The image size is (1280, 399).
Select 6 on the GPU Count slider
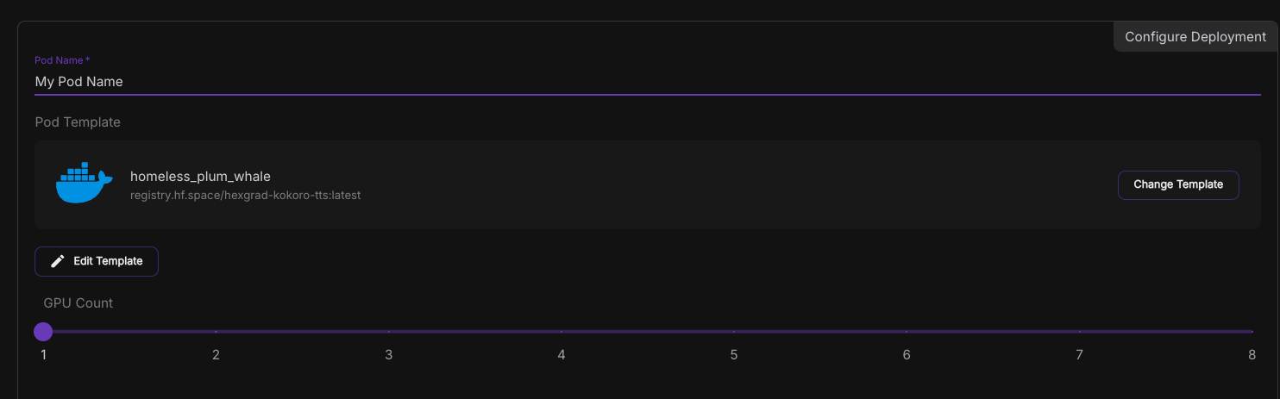click(x=907, y=332)
